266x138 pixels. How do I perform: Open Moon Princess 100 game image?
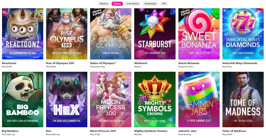(x=111, y=99)
